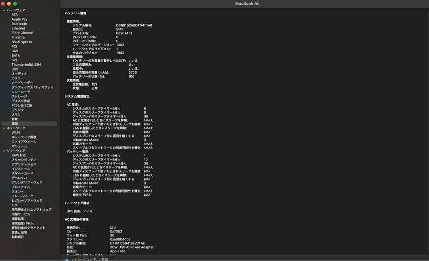The height and width of the screenshot is (261, 429).
Task: Select USB in the hardware list
Action: (x=15, y=69)
